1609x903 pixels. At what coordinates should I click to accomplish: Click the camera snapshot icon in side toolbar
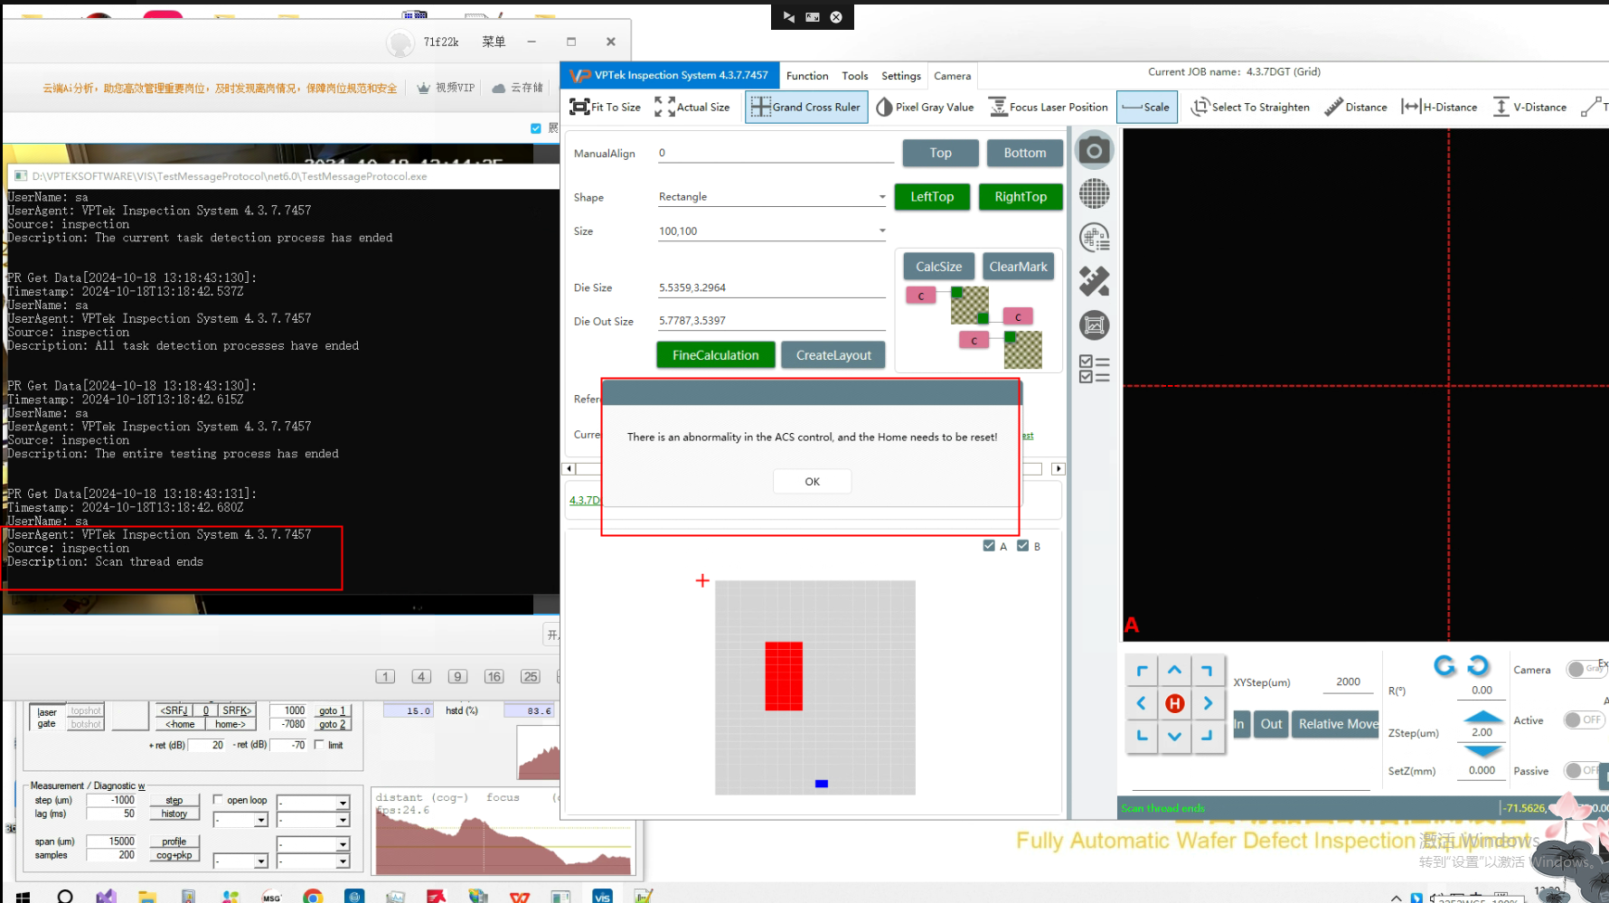[1094, 151]
